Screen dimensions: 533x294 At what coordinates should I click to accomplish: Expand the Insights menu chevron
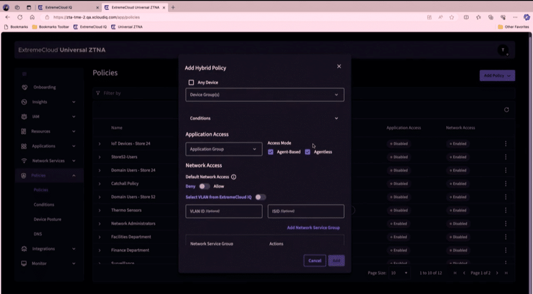[74, 102]
